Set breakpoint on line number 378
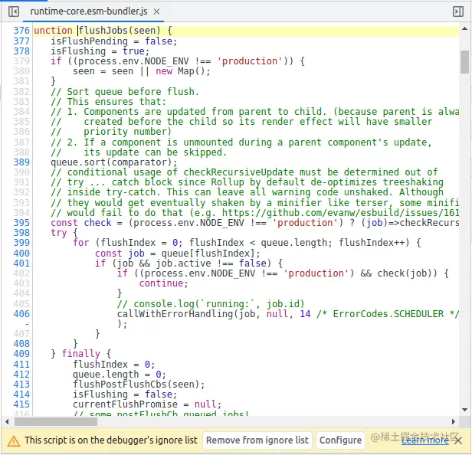Image resolution: width=472 pixels, height=455 pixels. click(x=21, y=51)
